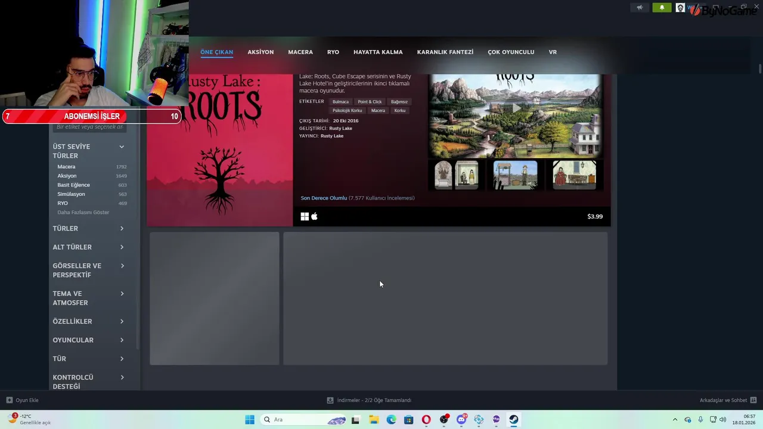The image size is (763, 429).
Task: Open the green notifications bell
Action: coord(662,8)
